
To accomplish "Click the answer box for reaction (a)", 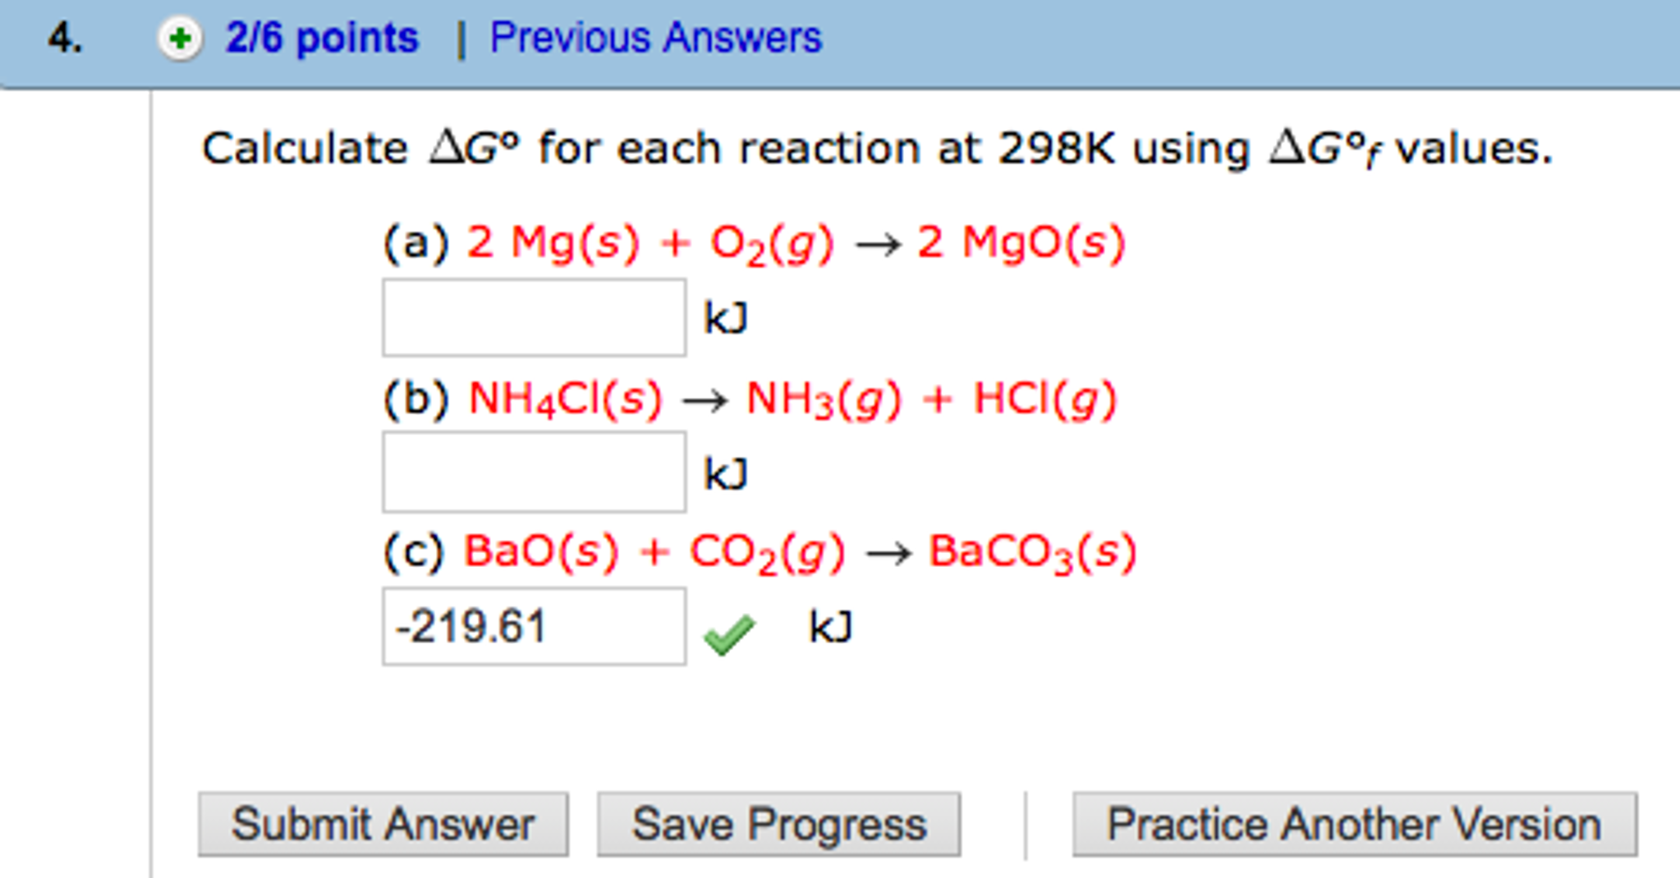I will point(534,318).
